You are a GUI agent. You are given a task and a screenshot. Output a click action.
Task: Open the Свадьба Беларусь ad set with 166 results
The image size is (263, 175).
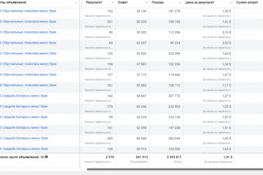point(24,96)
